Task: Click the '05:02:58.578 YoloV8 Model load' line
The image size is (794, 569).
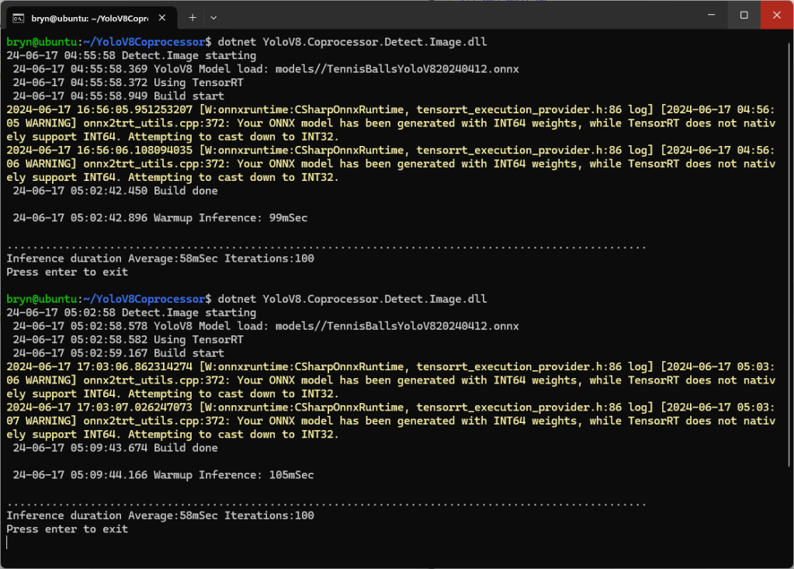Action: 265,326
